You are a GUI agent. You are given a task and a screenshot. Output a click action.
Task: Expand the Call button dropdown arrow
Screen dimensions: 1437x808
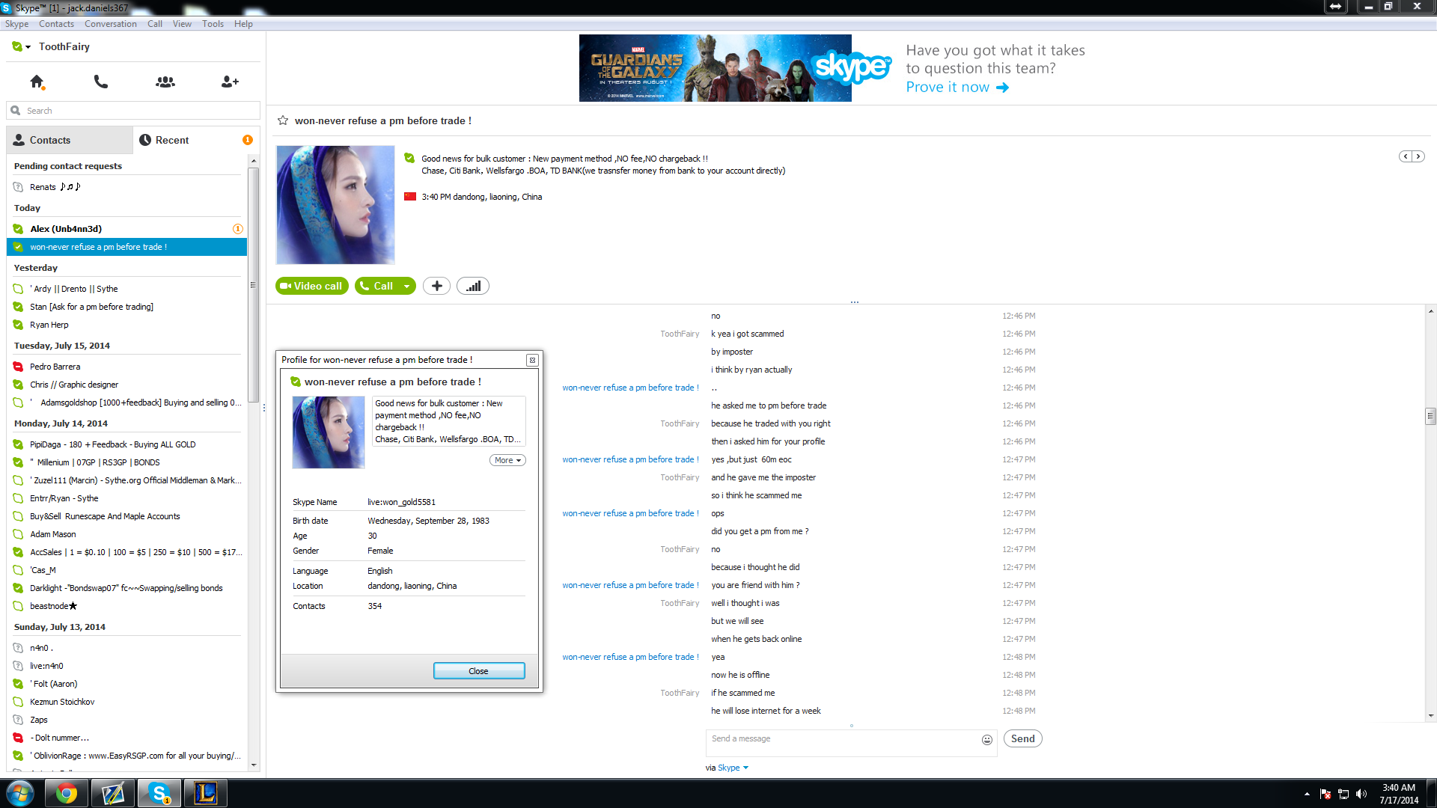click(x=406, y=286)
